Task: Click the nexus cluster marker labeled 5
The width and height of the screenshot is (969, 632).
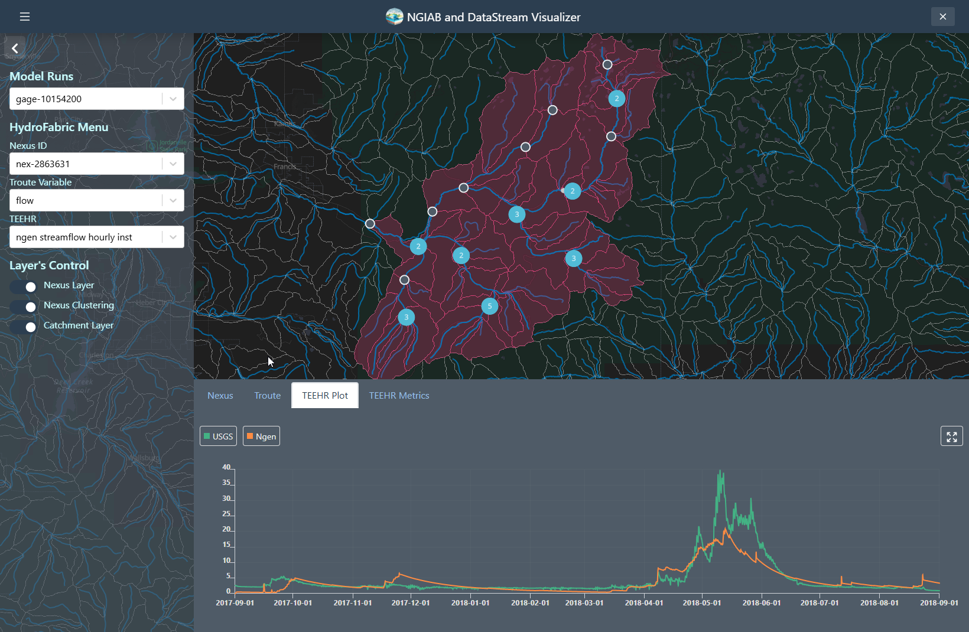Action: tap(490, 306)
